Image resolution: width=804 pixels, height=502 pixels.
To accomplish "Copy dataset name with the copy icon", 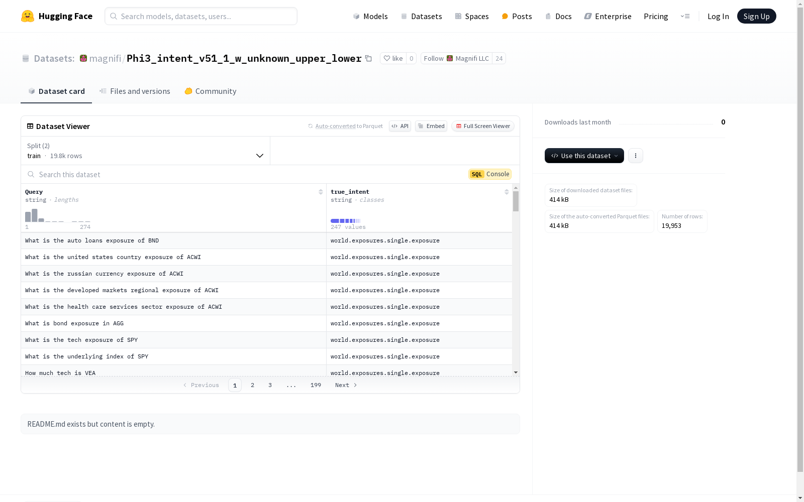I will click(x=368, y=58).
